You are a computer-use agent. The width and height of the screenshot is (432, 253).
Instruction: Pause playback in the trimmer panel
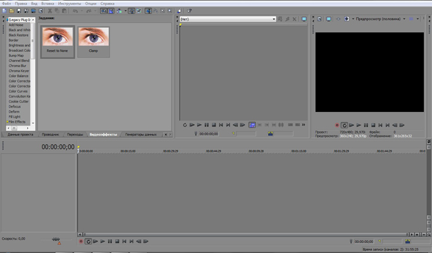pos(207,125)
